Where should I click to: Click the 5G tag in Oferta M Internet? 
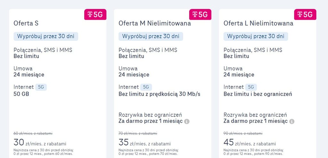click(x=146, y=87)
